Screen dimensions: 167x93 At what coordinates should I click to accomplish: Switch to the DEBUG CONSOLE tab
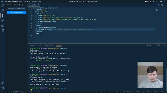49,45
